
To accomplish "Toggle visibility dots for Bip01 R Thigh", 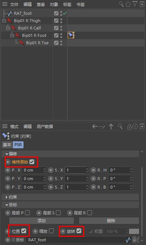I will click(x=61, y=21).
